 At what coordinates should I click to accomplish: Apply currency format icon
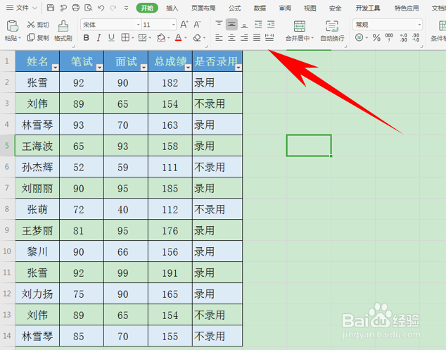tap(359, 37)
